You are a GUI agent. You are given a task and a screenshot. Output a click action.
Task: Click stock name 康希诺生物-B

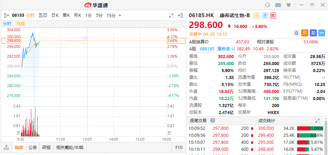point(235,15)
